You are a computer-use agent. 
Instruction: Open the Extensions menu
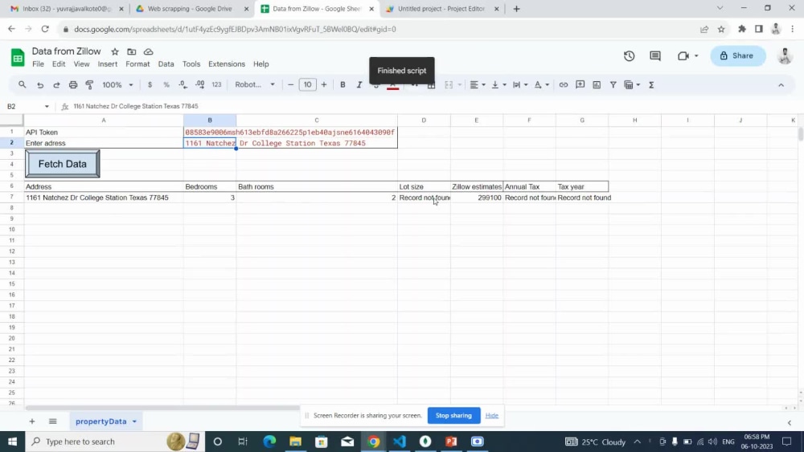tap(226, 64)
